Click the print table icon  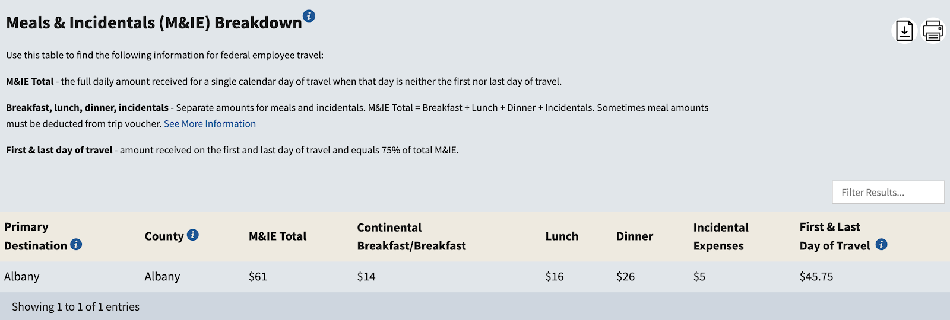click(x=933, y=31)
